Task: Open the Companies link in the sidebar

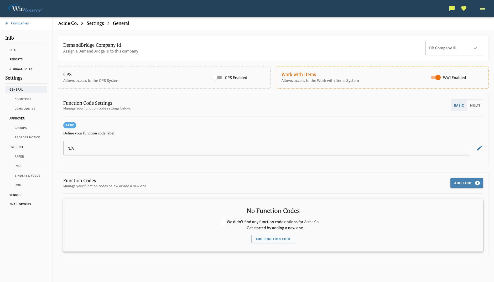Action: (x=19, y=23)
